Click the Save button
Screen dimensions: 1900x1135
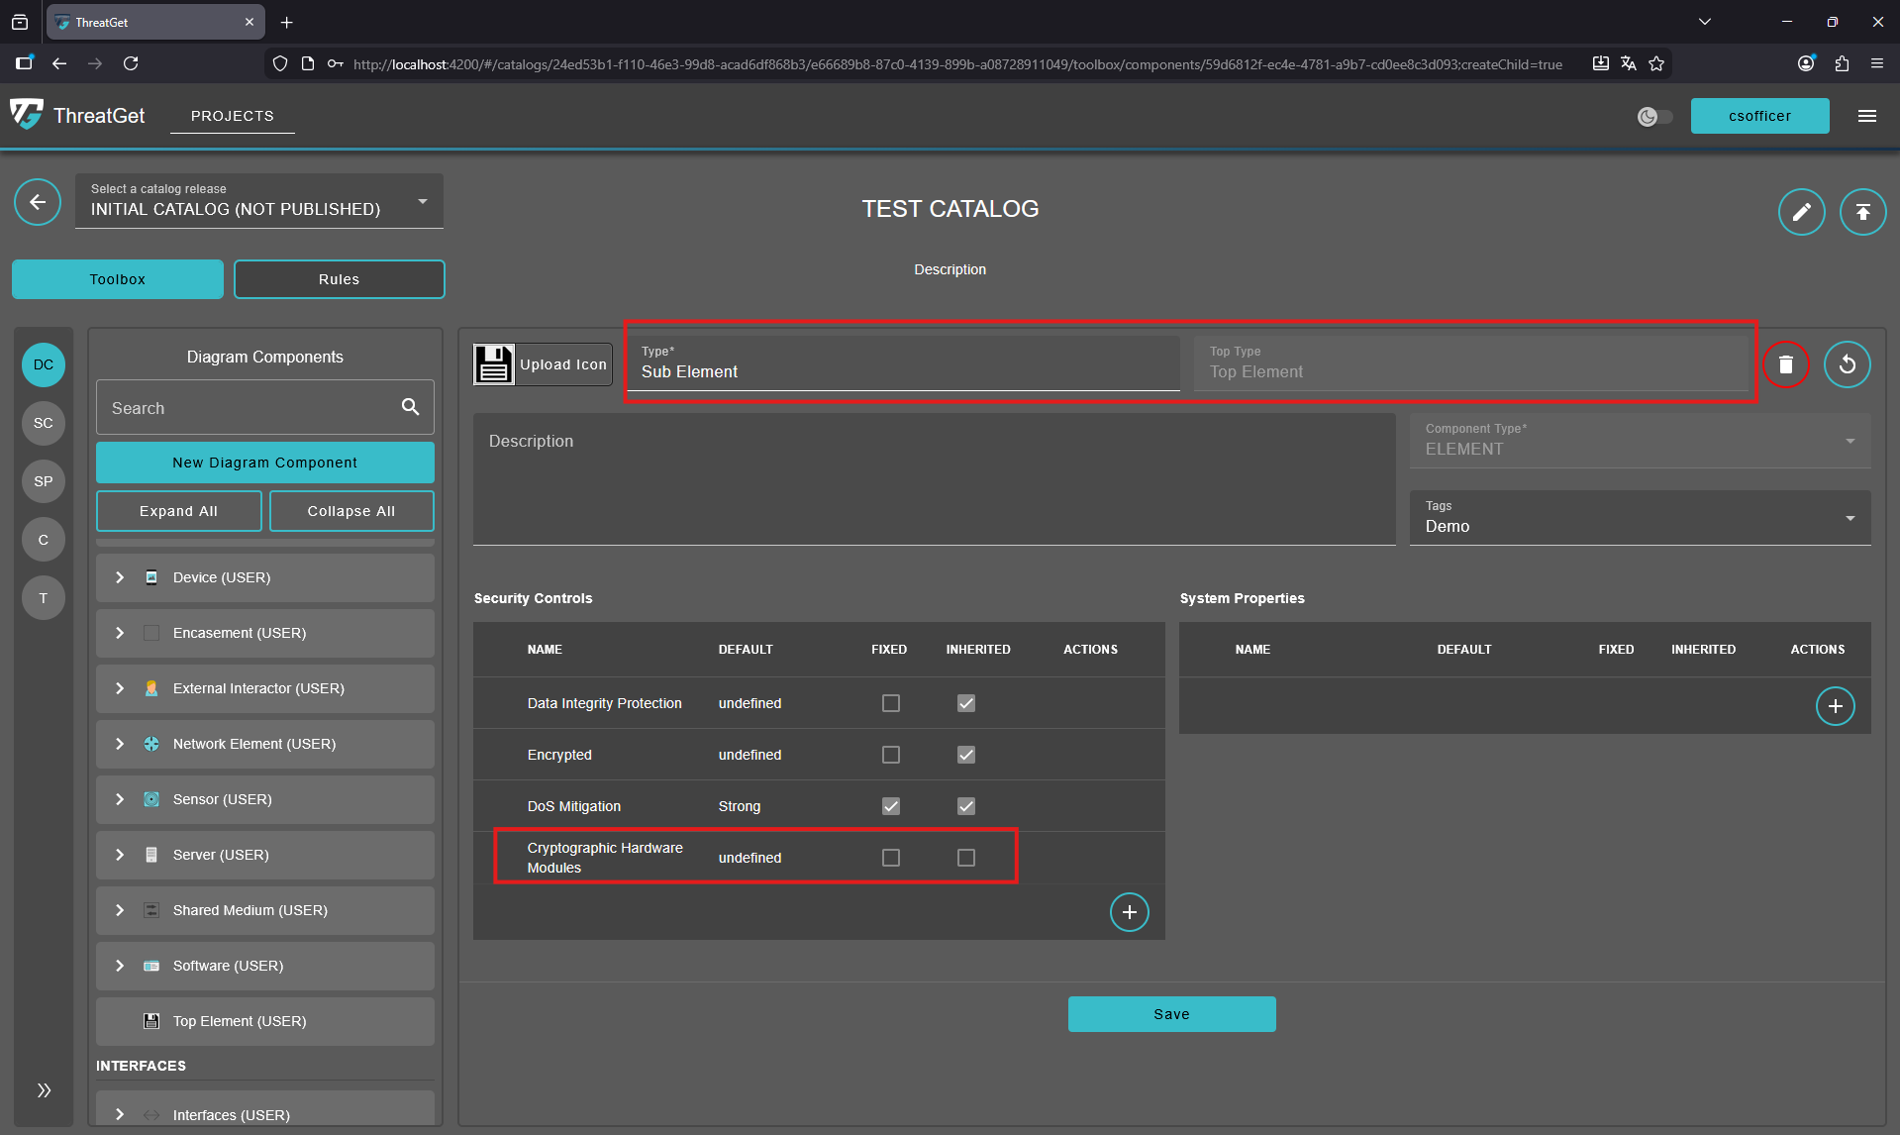tap(1171, 1014)
